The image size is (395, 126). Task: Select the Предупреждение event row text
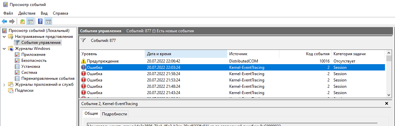[103, 61]
